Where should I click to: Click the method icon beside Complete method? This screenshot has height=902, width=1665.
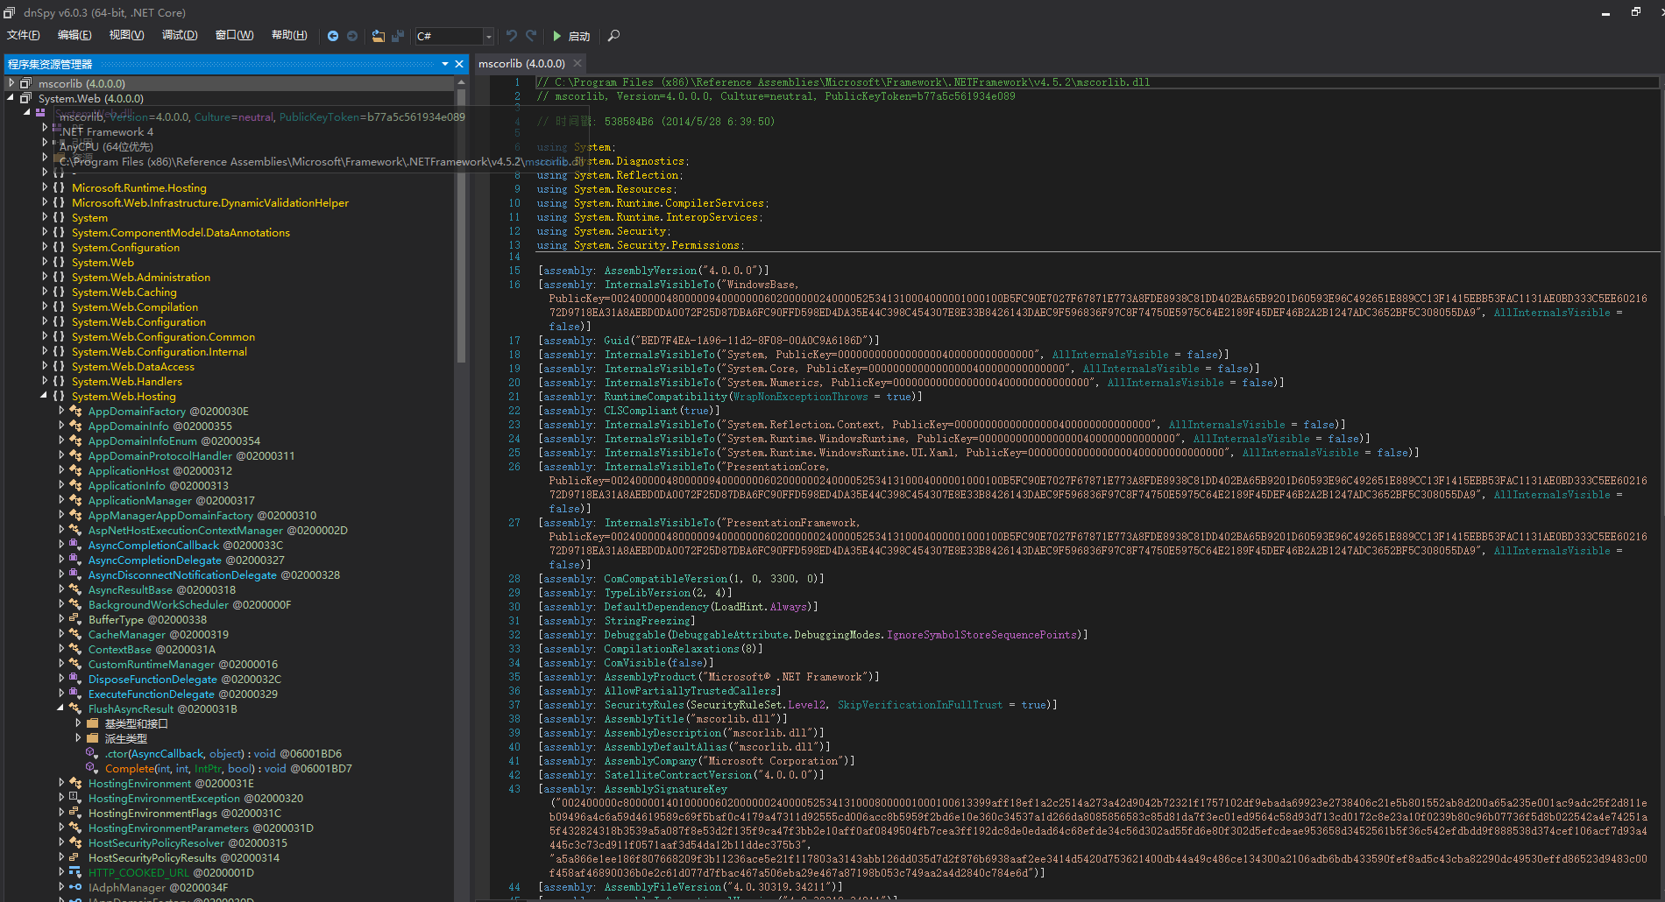click(x=91, y=768)
